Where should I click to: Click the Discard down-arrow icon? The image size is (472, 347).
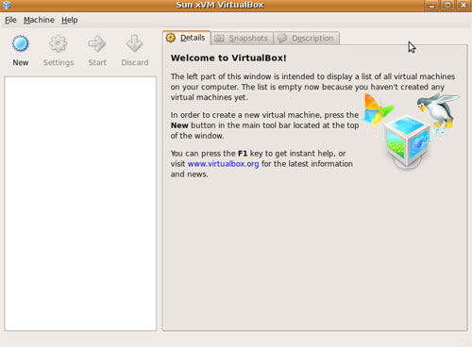click(x=135, y=43)
